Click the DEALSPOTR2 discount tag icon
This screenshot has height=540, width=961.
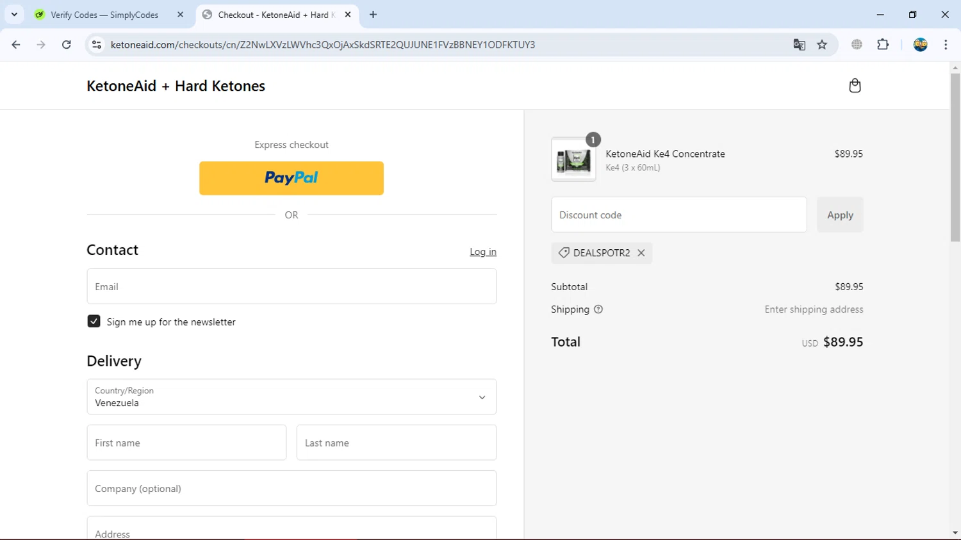564,253
